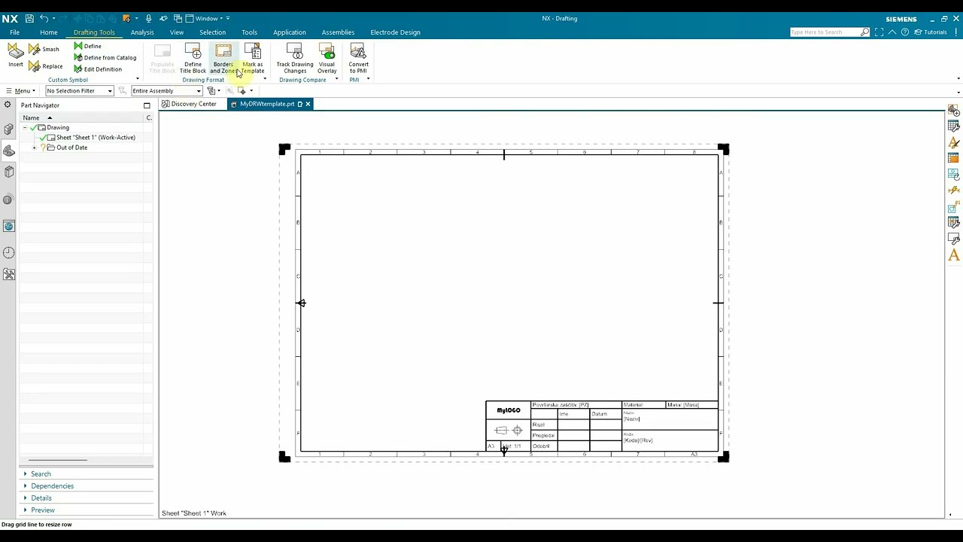Expand the PMI group arrow

368,79
